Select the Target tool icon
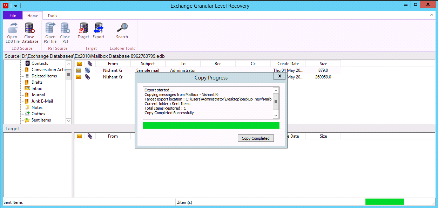Image resolution: width=438 pixels, height=208 pixels. click(x=83, y=31)
